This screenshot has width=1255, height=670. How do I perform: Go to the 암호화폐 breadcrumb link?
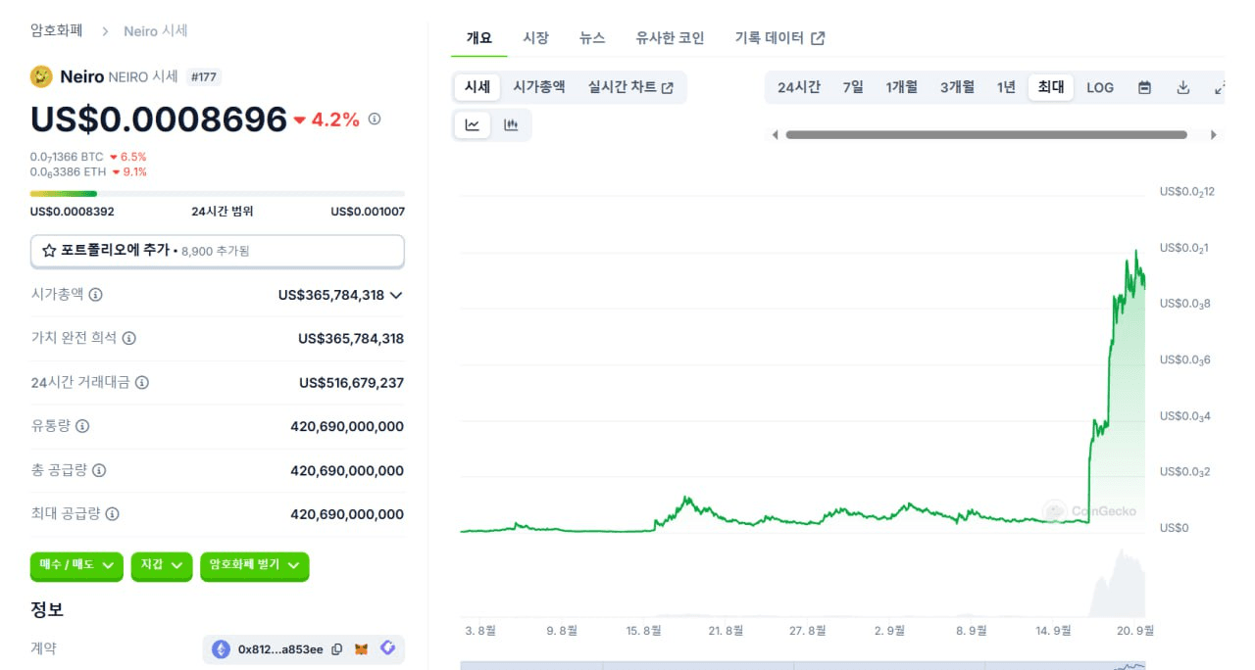57,31
